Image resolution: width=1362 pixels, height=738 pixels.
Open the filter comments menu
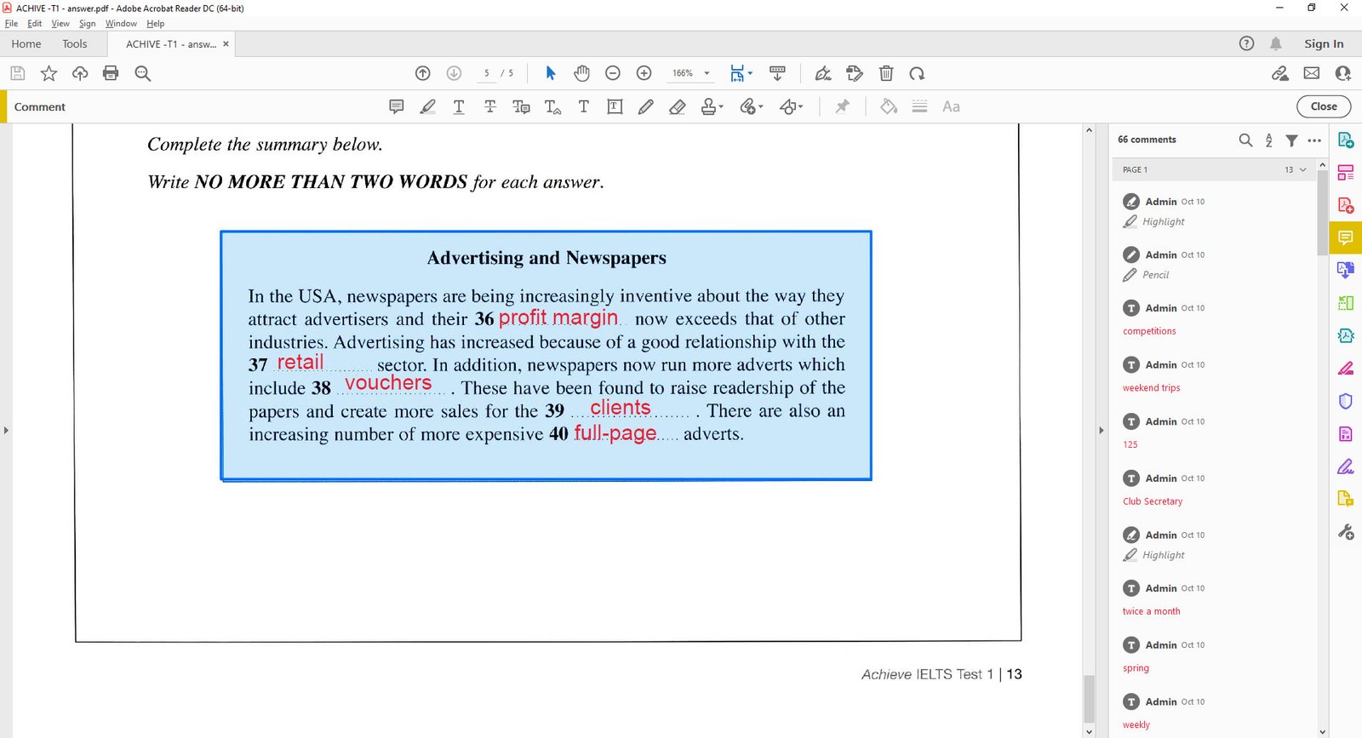pos(1291,140)
